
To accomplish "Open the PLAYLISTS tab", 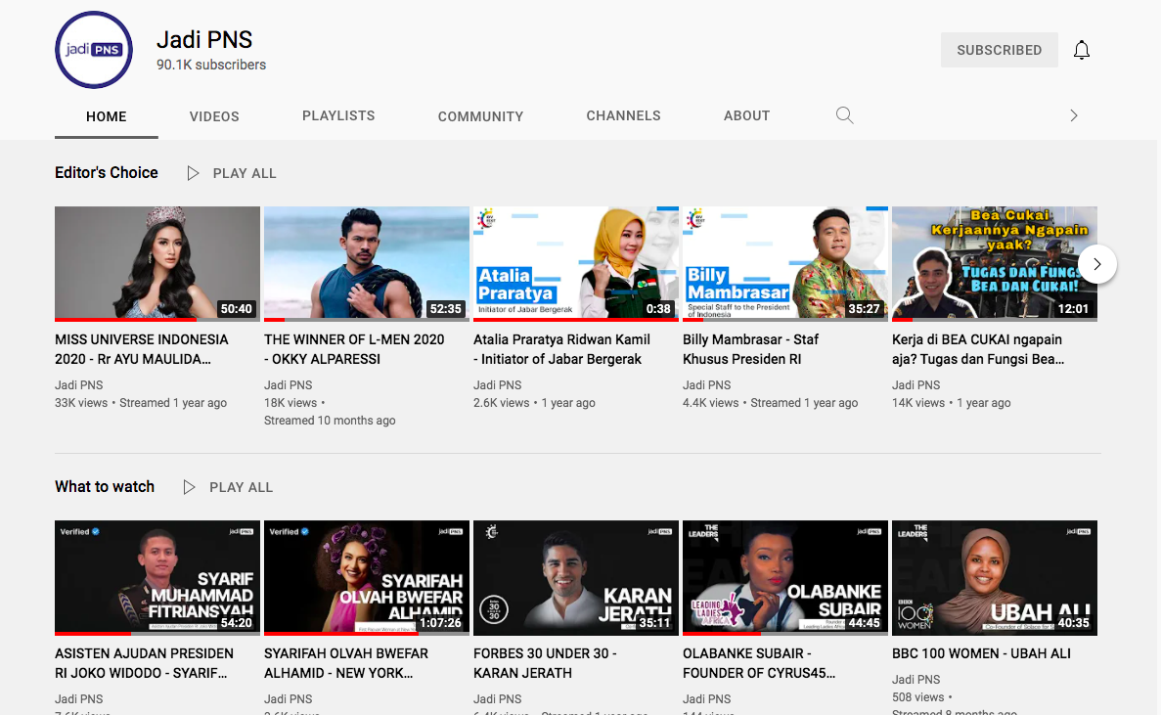I will [x=338, y=115].
